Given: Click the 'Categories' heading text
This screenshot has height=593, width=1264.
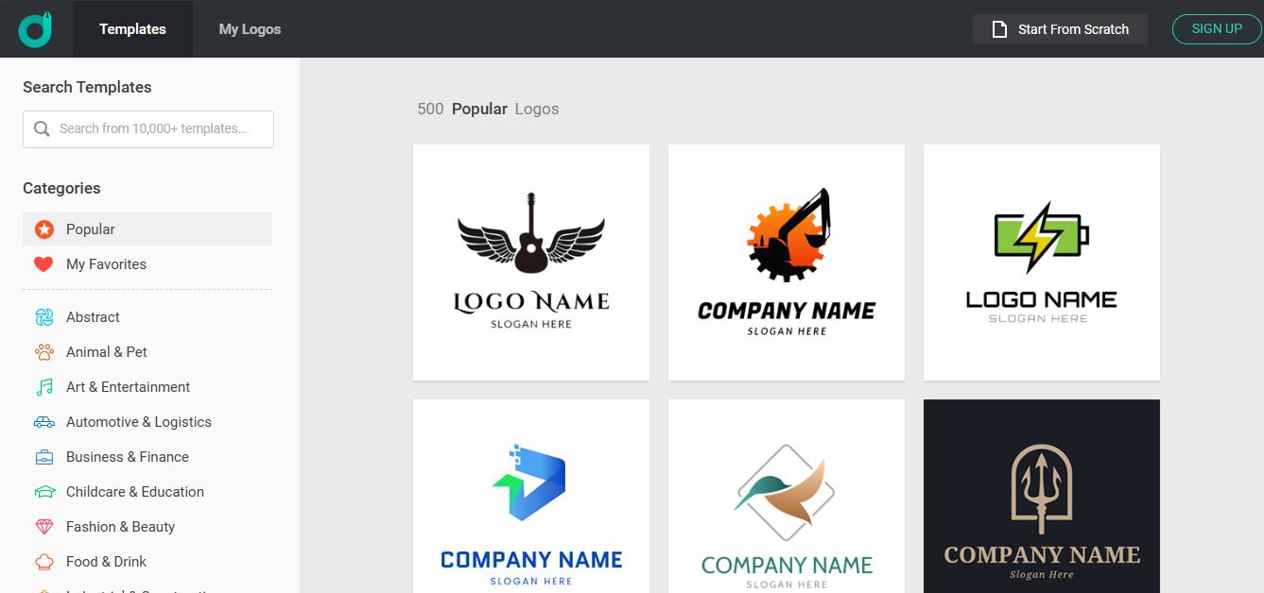Looking at the screenshot, I should point(61,188).
